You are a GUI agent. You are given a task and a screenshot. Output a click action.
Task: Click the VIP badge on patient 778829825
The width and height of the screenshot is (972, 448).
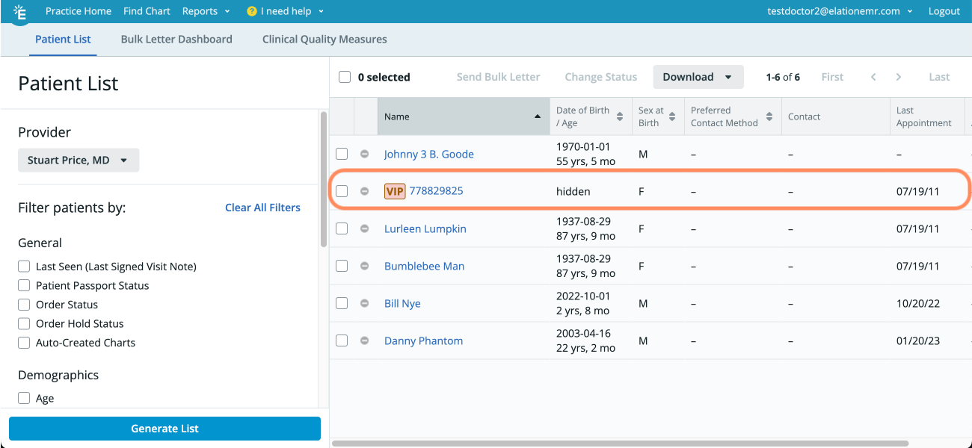coord(395,191)
